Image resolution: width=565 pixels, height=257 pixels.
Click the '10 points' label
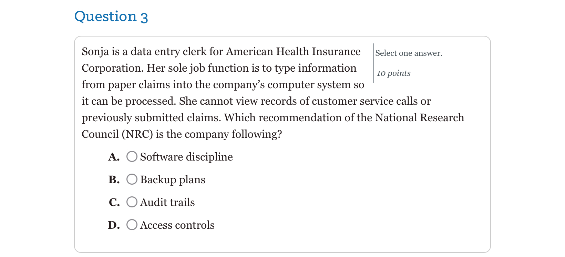(x=393, y=73)
